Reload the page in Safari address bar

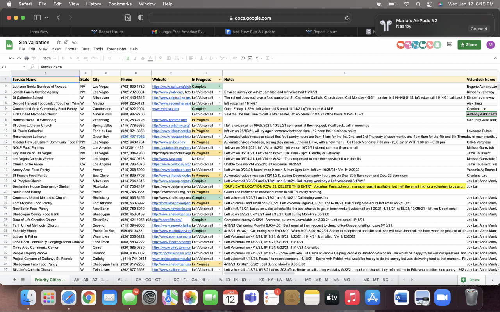[x=346, y=18]
